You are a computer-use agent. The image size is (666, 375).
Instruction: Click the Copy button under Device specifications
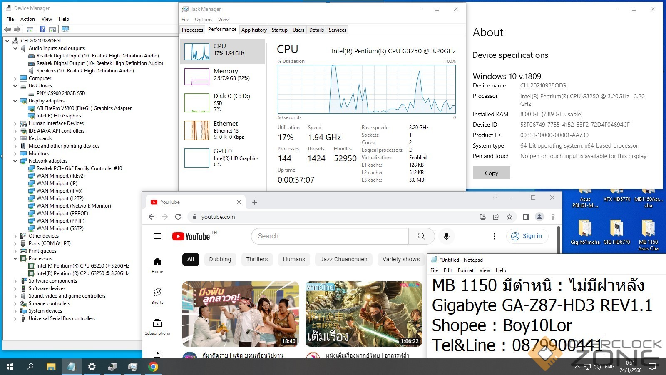pos(491,173)
